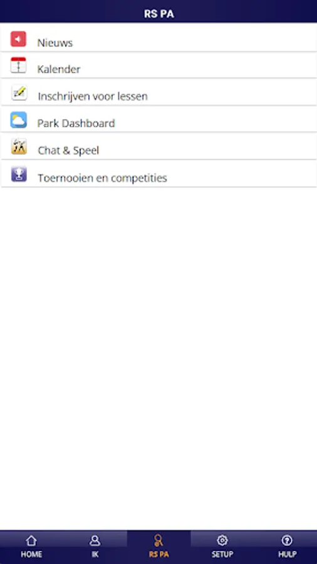Open the Park Dashboard weather cloud icon
Image resolution: width=317 pixels, height=564 pixels.
[18, 120]
